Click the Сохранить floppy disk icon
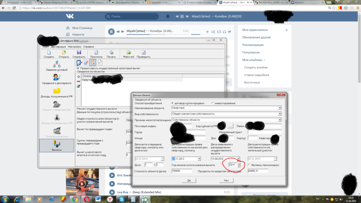This screenshot has height=203, width=361. click(79, 53)
